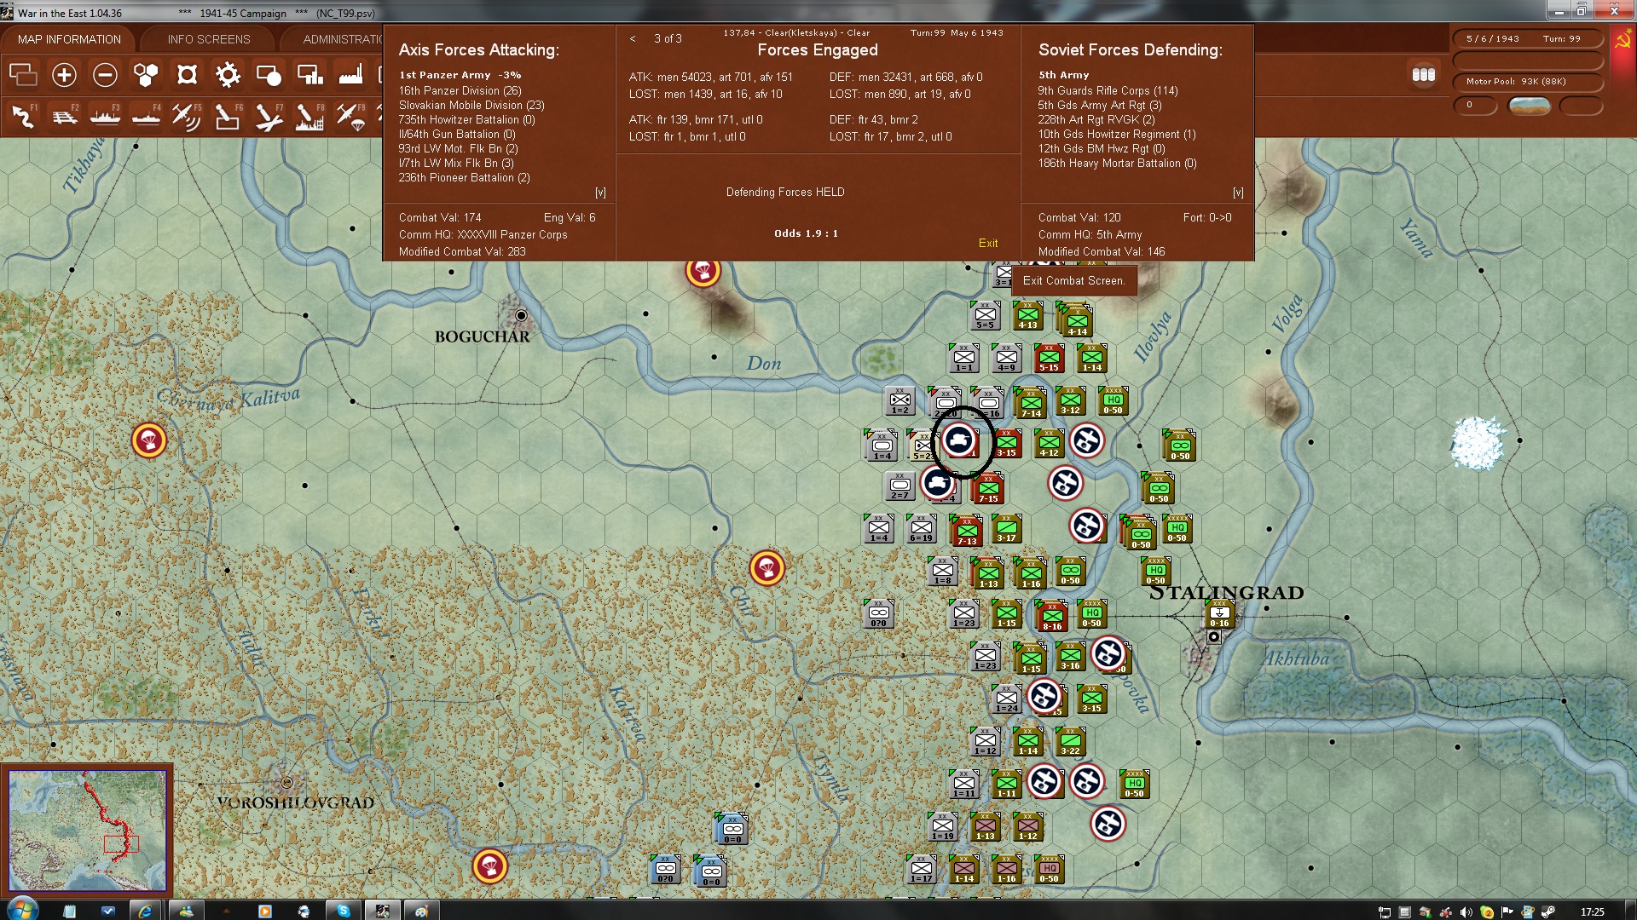1637x920 pixels.
Task: Select the grey 1=19 Axis unit
Action: pyautogui.click(x=942, y=826)
